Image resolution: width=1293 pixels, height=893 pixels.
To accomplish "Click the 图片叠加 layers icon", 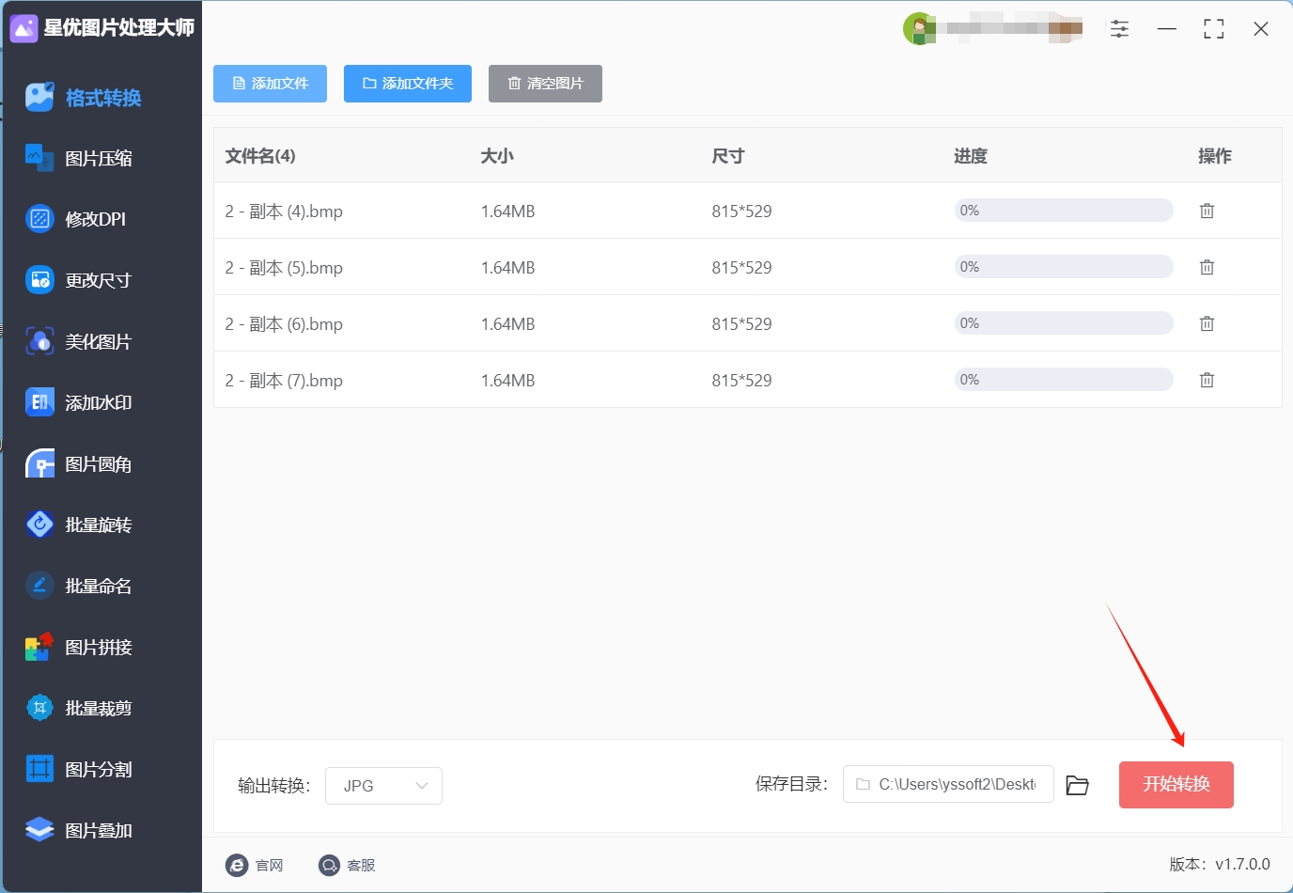I will point(39,830).
